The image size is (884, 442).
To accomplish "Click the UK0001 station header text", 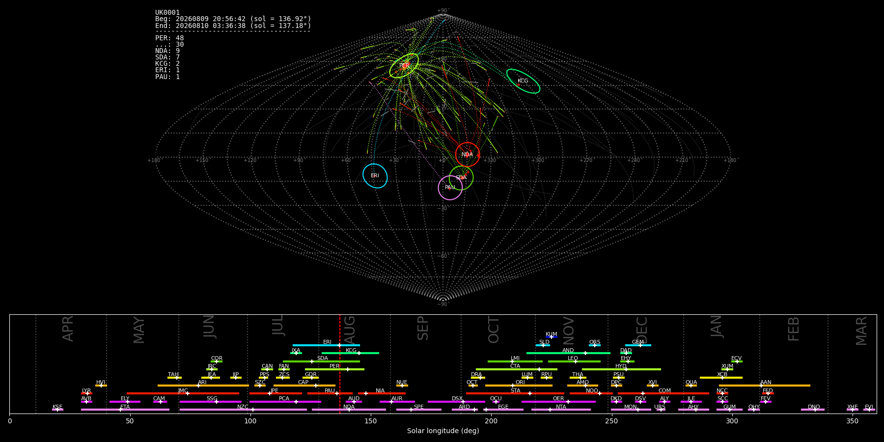I will pos(167,13).
